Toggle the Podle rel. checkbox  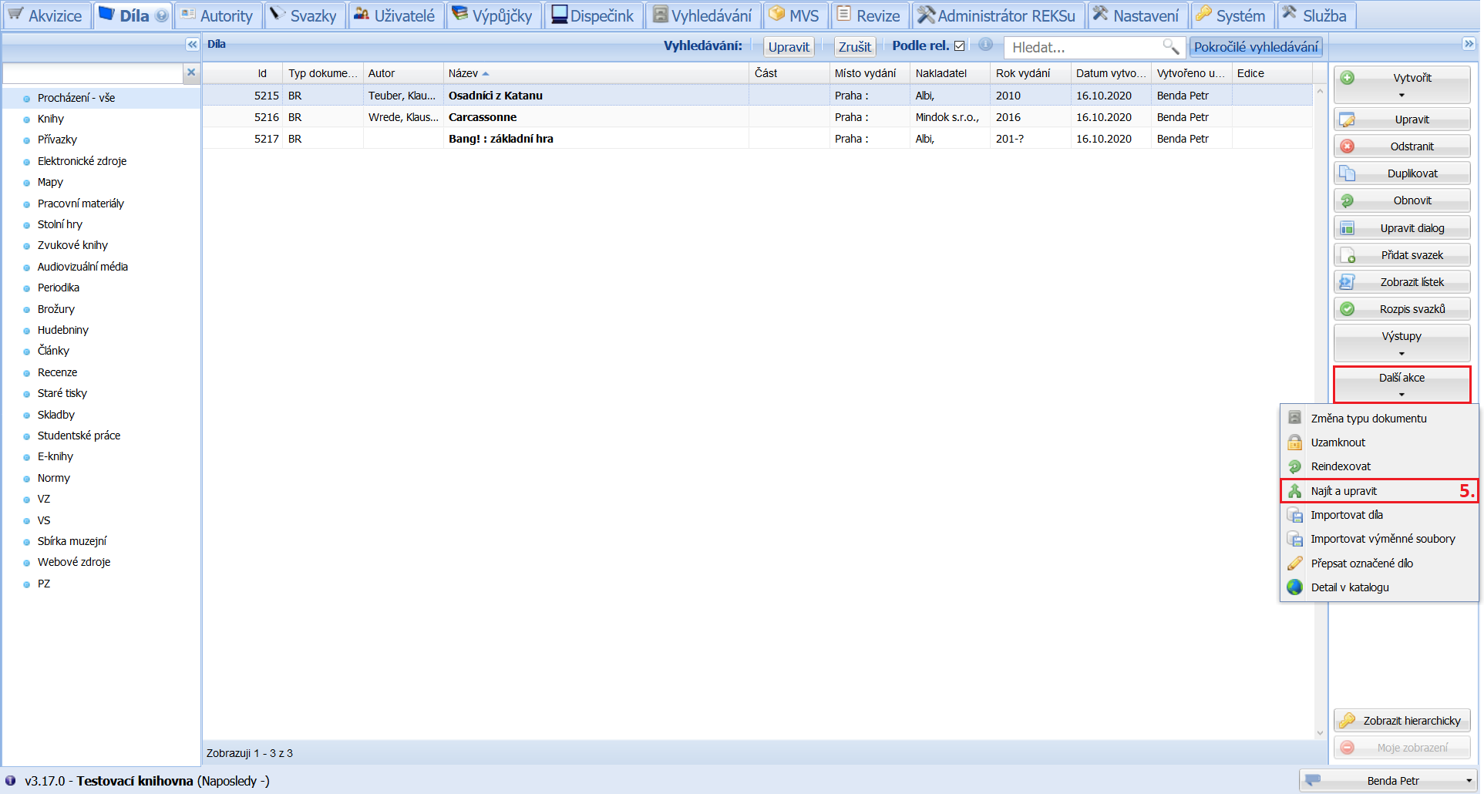959,46
